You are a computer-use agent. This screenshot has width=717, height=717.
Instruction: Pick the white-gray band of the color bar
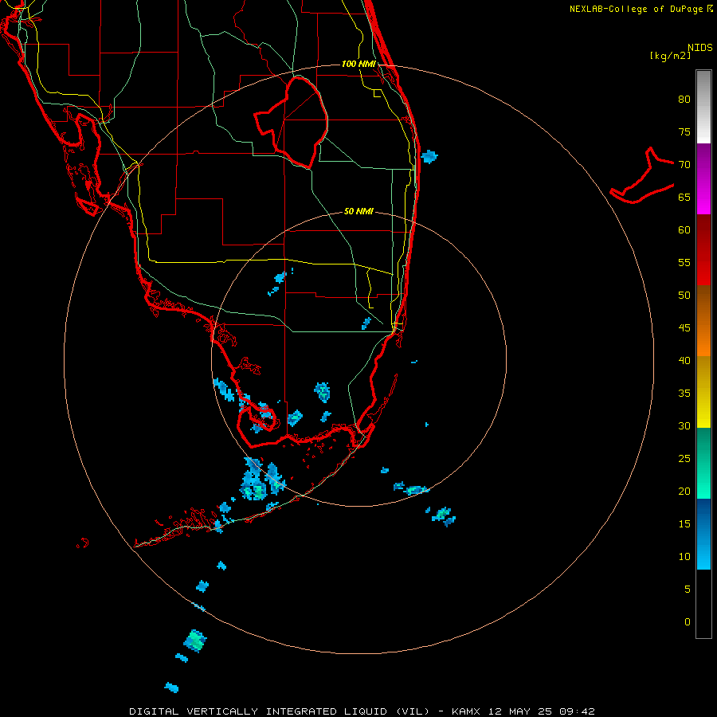coord(703,107)
